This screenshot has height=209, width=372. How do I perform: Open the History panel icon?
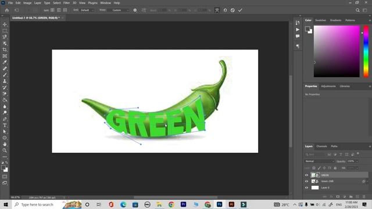298,23
